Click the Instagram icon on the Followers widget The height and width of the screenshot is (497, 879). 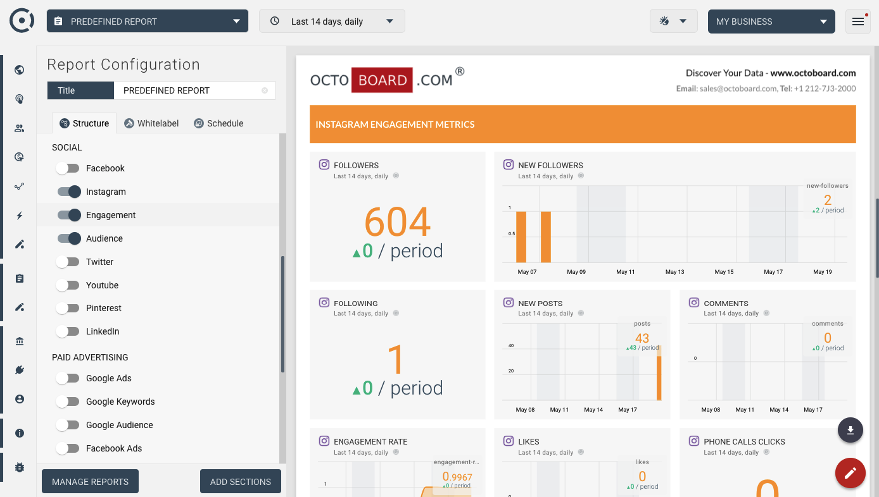pos(324,165)
